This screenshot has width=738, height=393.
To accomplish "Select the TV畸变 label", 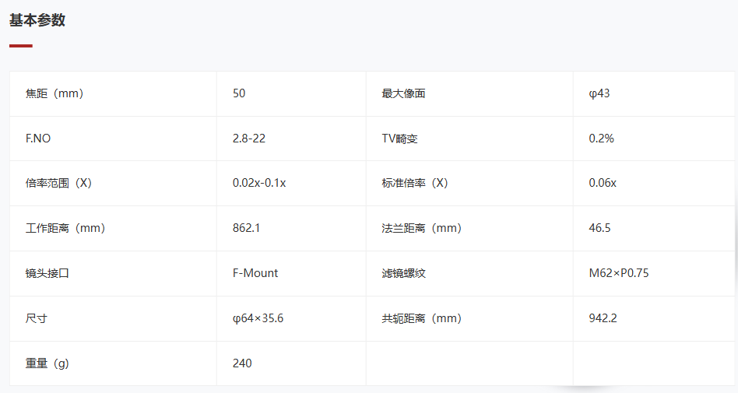I will pyautogui.click(x=399, y=139).
